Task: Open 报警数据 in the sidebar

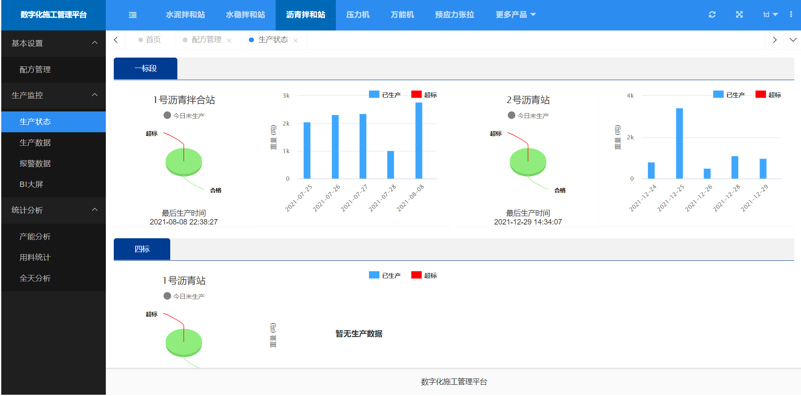Action: pos(54,164)
